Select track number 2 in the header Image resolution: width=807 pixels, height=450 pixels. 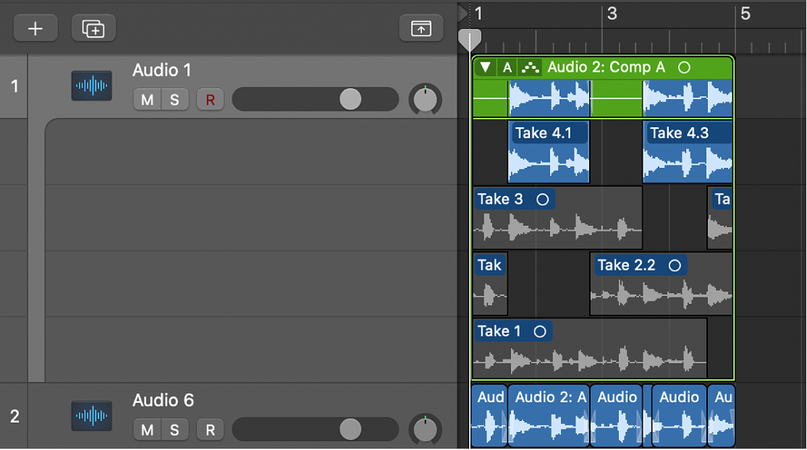[x=14, y=416]
